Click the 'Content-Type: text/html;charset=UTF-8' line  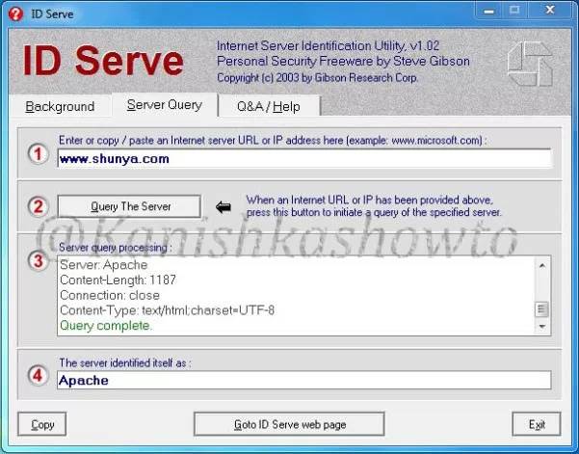click(167, 310)
